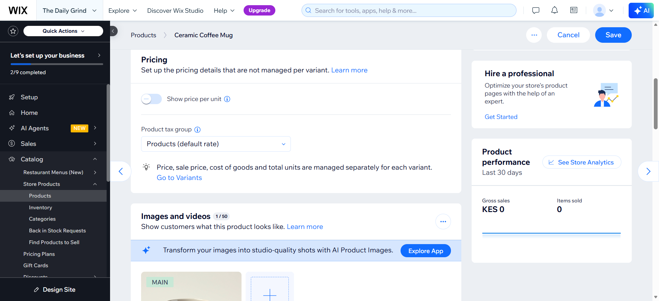Open the Explore menu
The image size is (659, 301).
pos(122,10)
